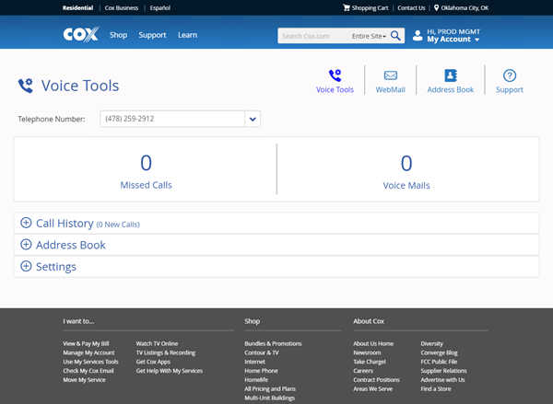Viewport: 553px width, 404px height.
Task: Click Get Help With My Services link
Action: pos(170,371)
